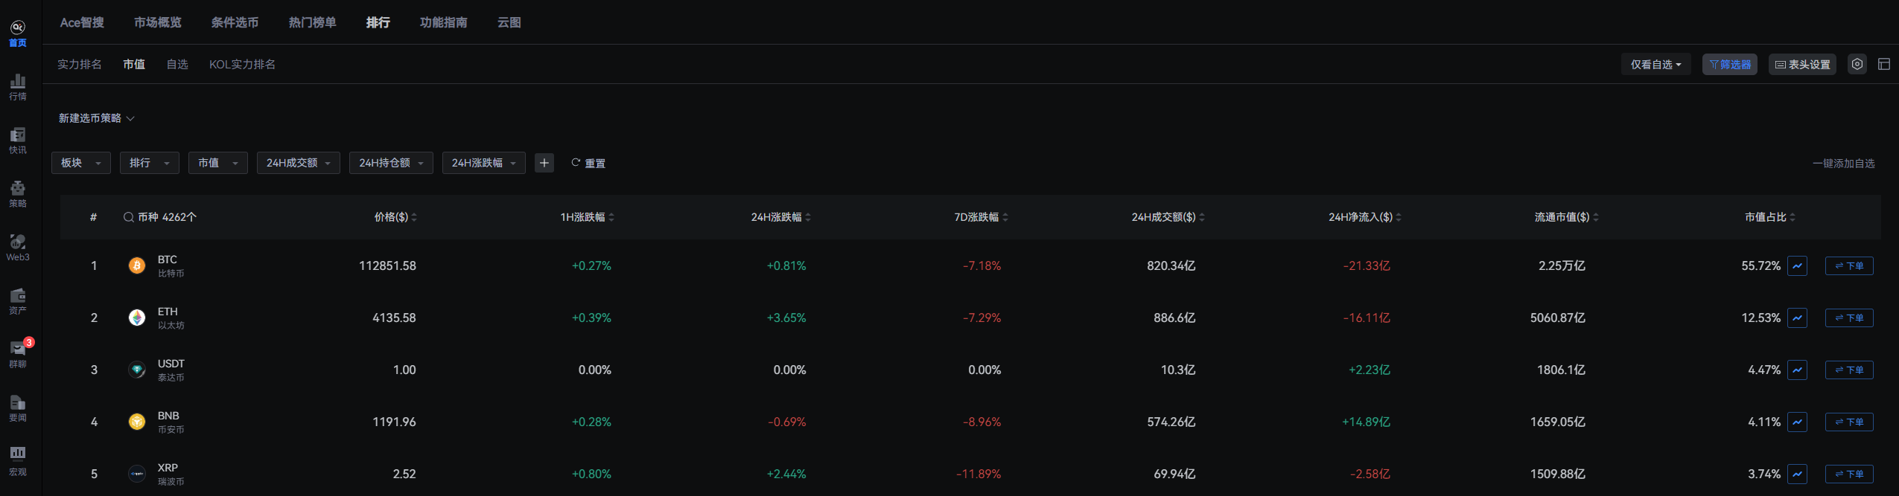Screen dimensions: 1899x496
Task: Click the 重置 reset button
Action: click(588, 164)
